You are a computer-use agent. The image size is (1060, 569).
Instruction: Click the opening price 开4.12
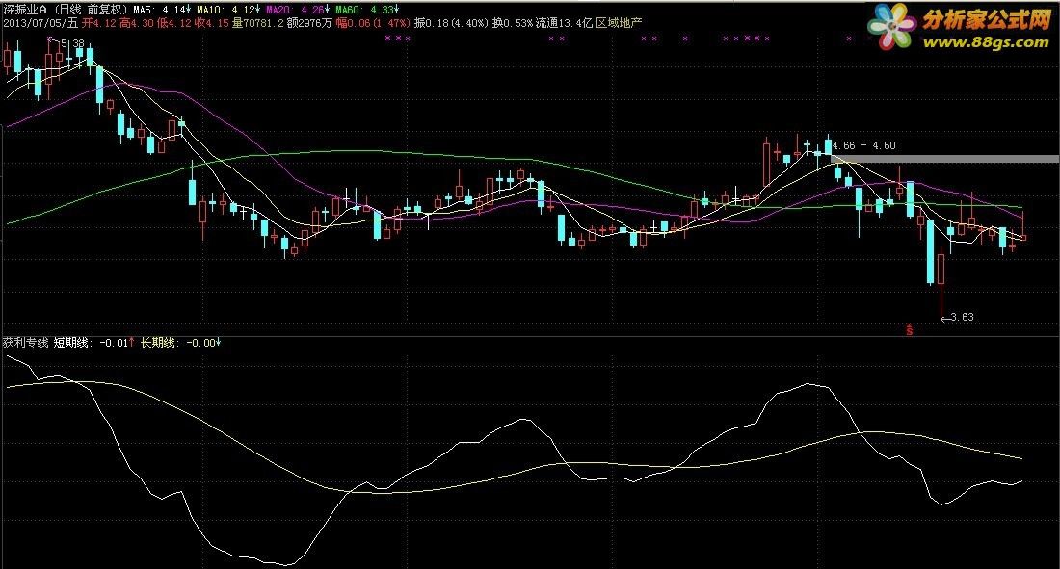99,23
